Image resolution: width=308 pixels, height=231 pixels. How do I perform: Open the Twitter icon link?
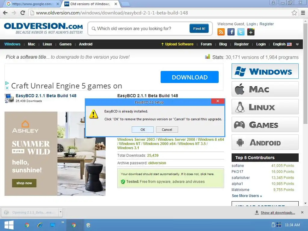pyautogui.click(x=241, y=32)
